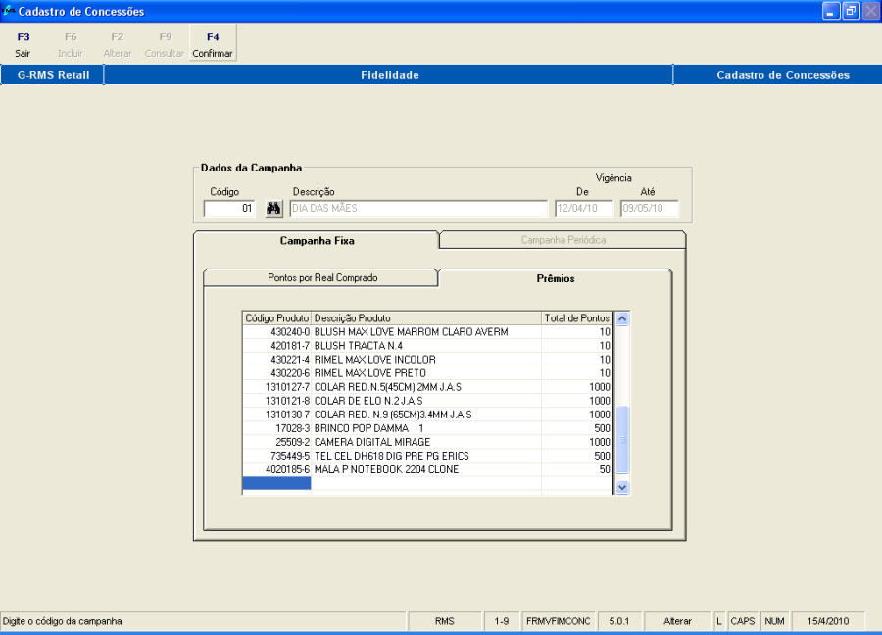The width and height of the screenshot is (882, 635).
Task: Click the RMS status bar entry
Action: [x=444, y=621]
